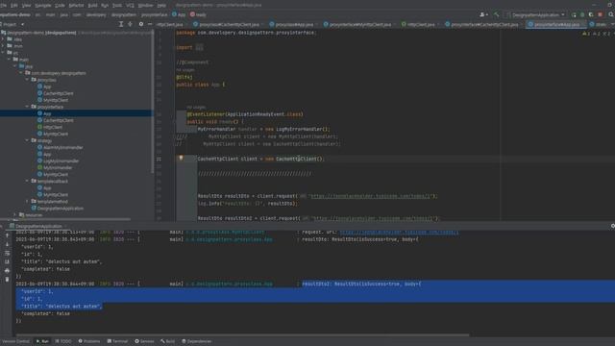The image size is (615, 346).
Task: Expand folded import statement
Action: click(199, 47)
